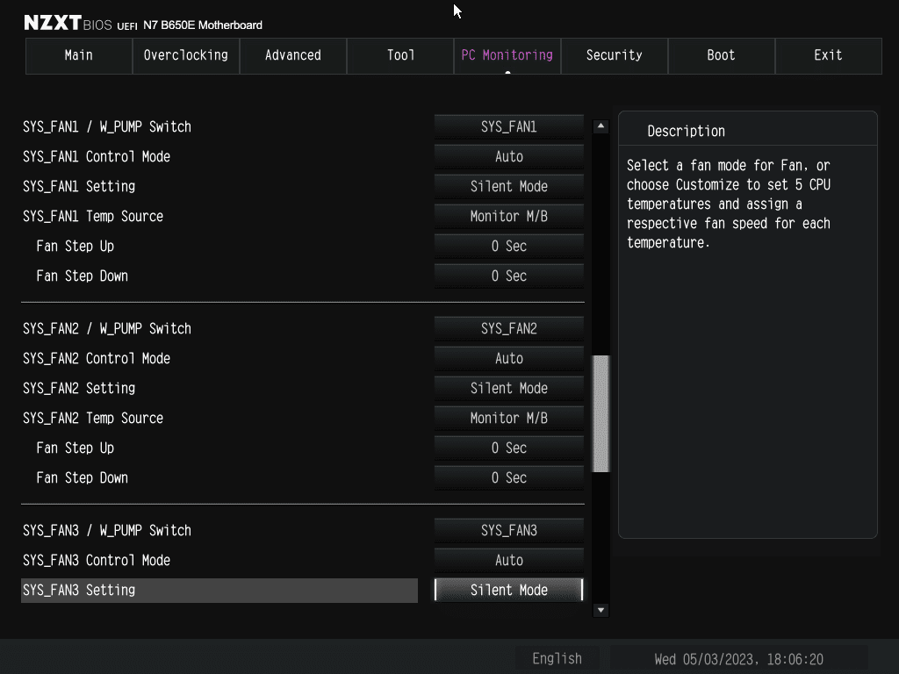Select SYS_FAN2 Fan Step Down 0 Sec value
Screen dimensions: 899x674
click(x=509, y=477)
